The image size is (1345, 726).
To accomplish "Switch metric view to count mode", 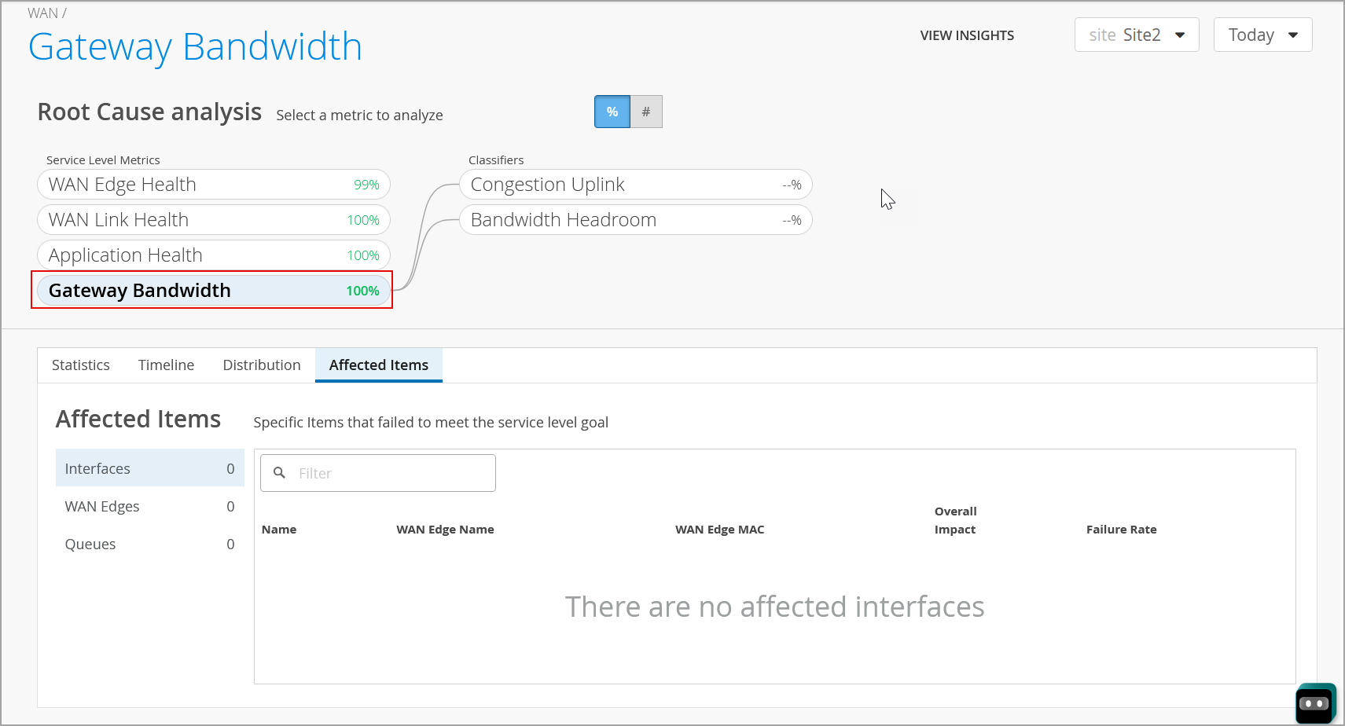I will [x=645, y=112].
